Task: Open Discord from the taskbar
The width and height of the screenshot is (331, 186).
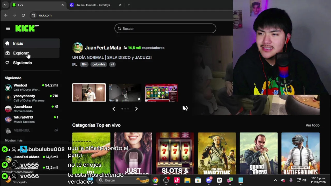Action: [209, 180]
